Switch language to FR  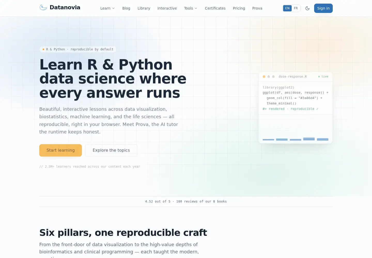(x=296, y=8)
